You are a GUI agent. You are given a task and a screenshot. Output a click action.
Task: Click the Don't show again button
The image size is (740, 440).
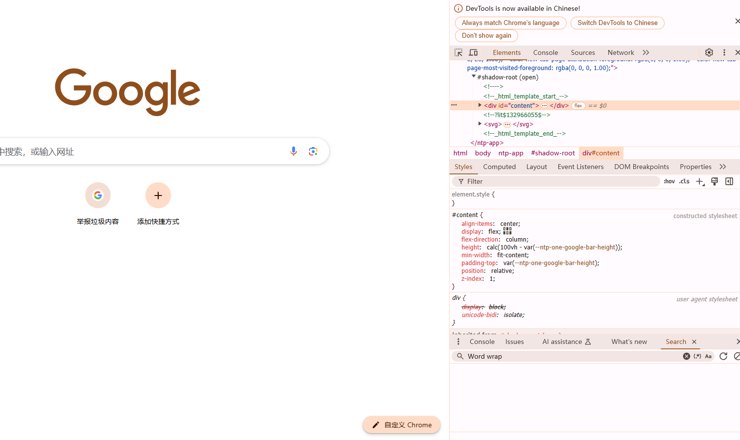[x=486, y=36]
